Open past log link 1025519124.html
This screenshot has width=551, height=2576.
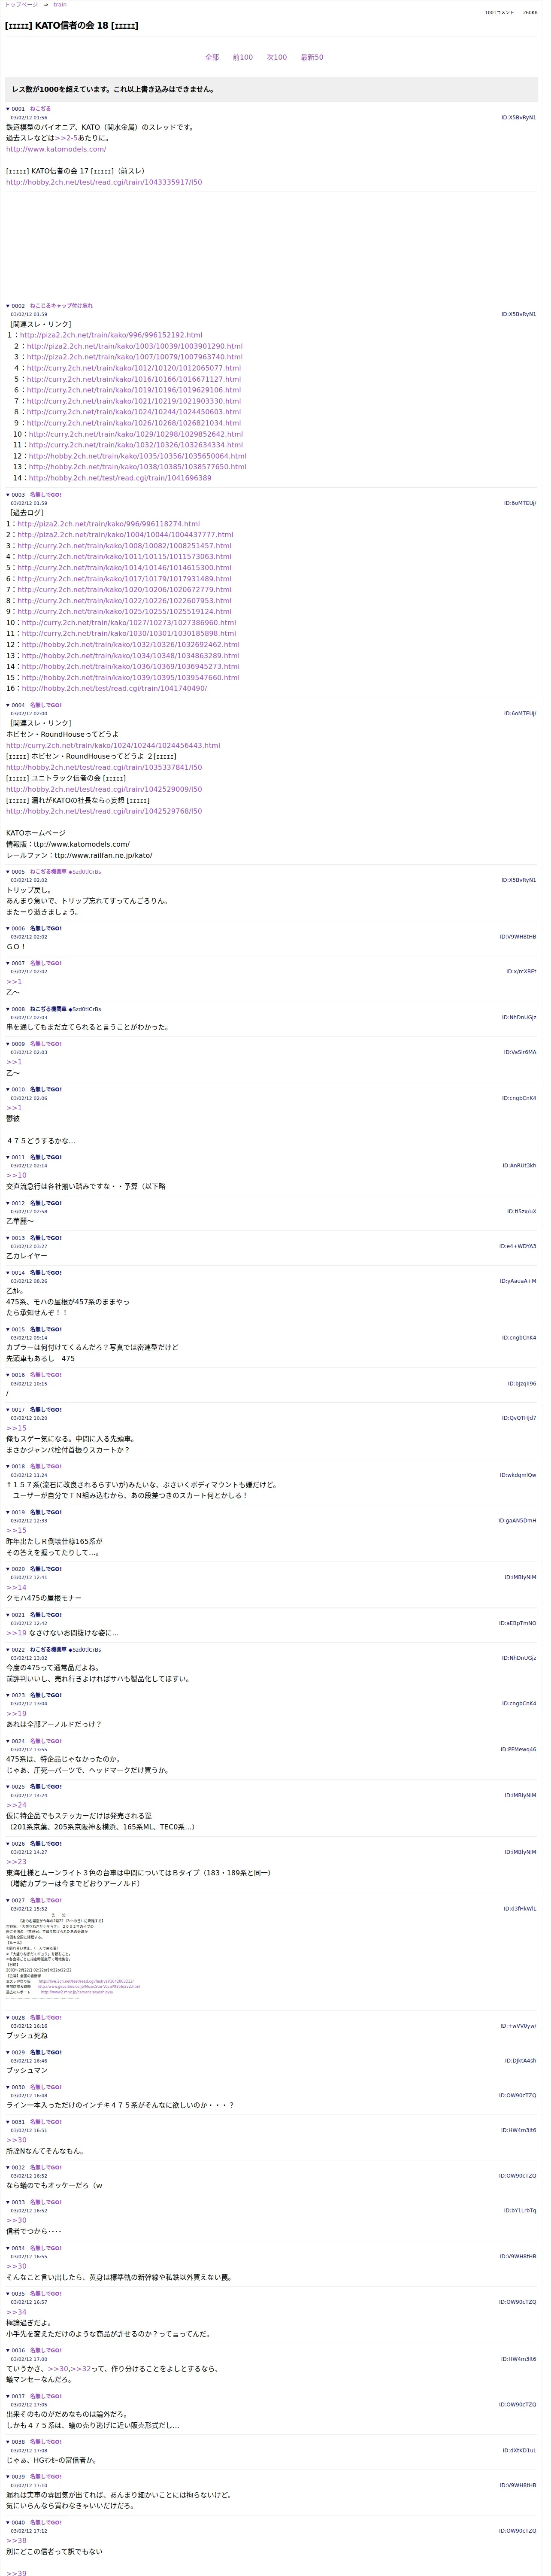[124, 612]
